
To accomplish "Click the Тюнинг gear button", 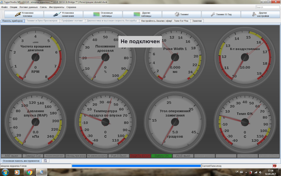I will pos(181,14).
